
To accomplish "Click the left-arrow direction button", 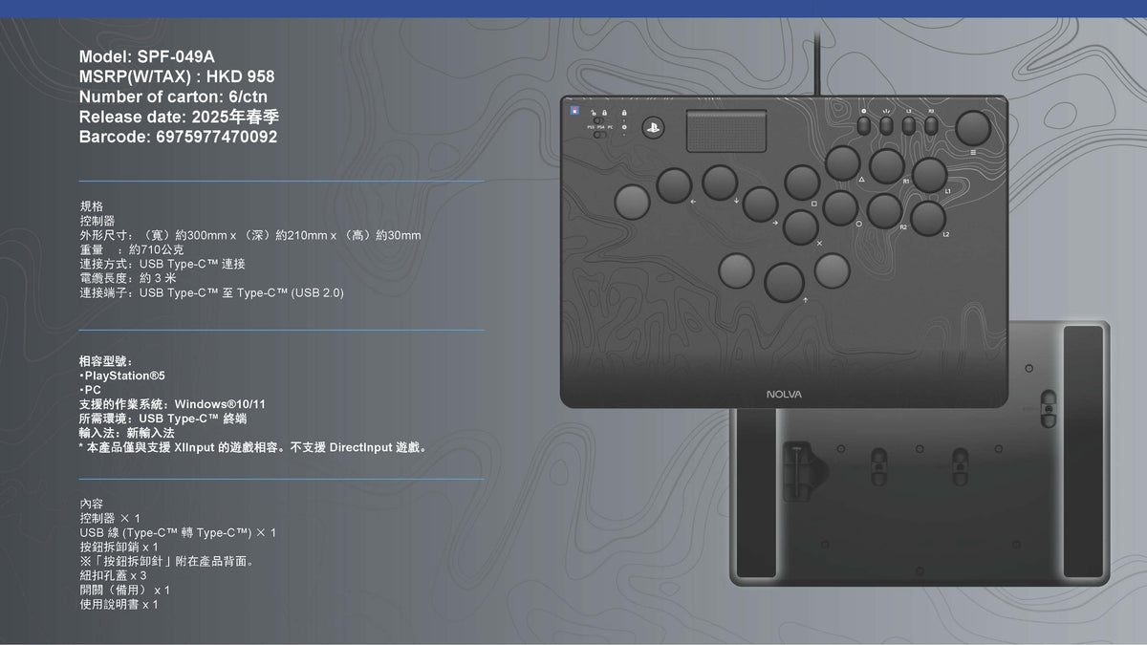I will tap(674, 185).
